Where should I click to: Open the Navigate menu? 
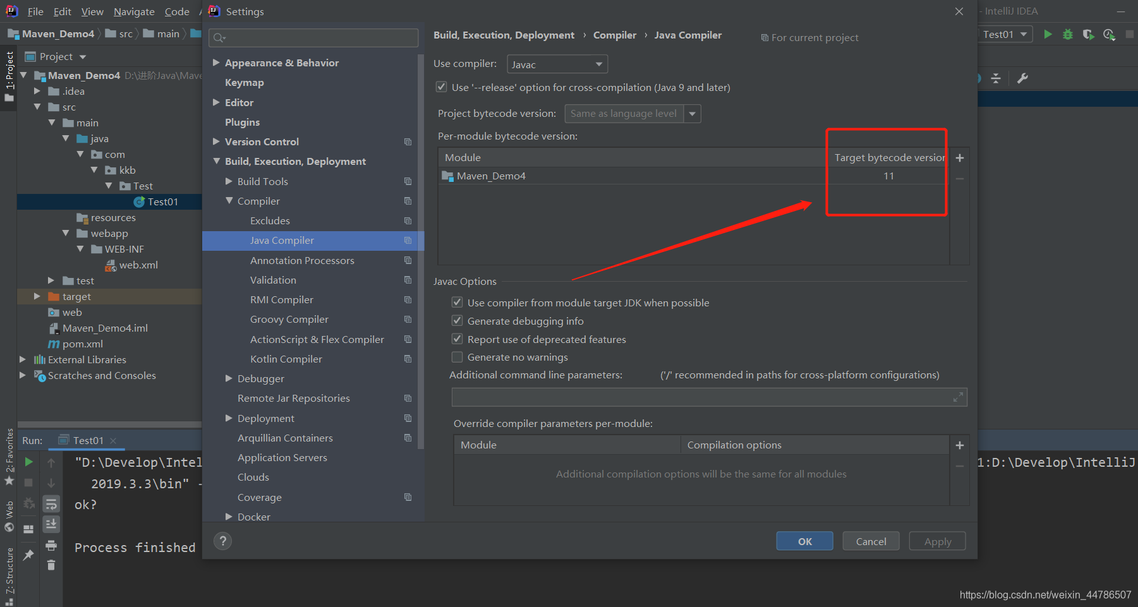pyautogui.click(x=134, y=11)
